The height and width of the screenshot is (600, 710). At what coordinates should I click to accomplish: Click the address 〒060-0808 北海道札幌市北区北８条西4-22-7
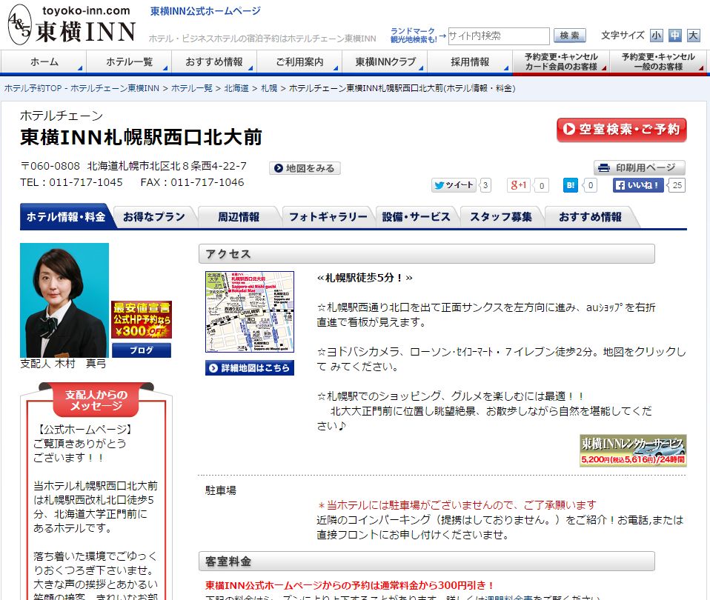pos(133,166)
